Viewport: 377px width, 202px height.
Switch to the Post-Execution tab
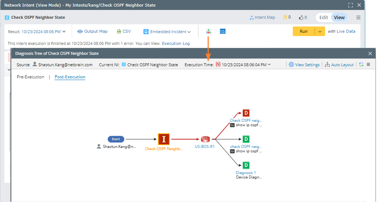[70, 77]
